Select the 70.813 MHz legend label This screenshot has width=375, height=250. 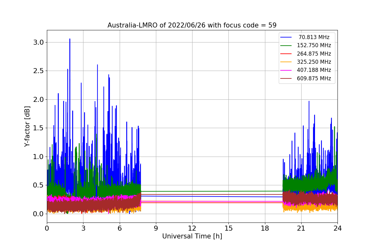coord(314,37)
